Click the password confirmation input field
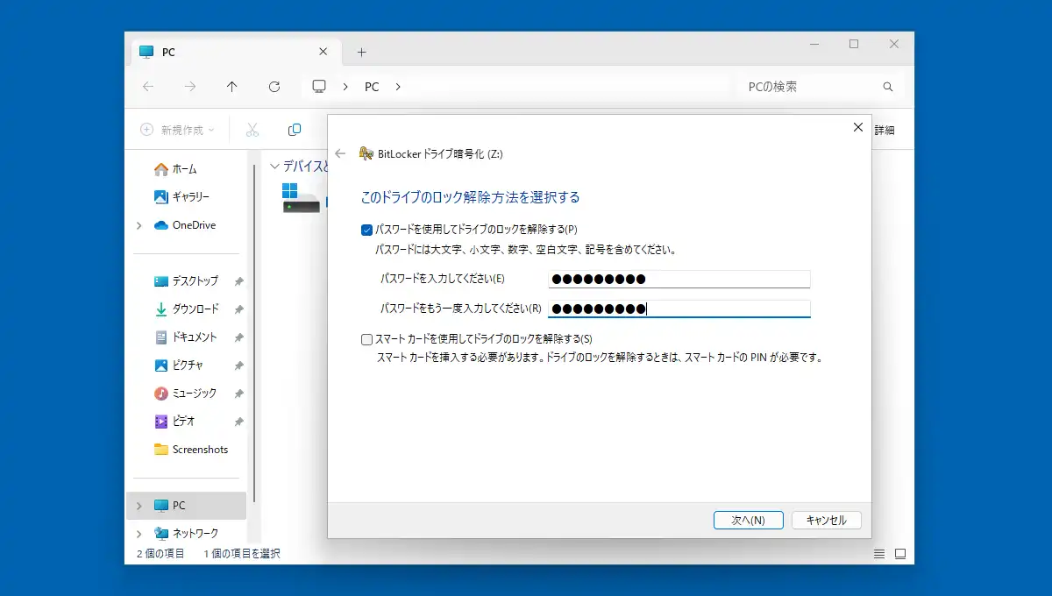Screen dimensions: 1052x596 pyautogui.click(x=679, y=309)
